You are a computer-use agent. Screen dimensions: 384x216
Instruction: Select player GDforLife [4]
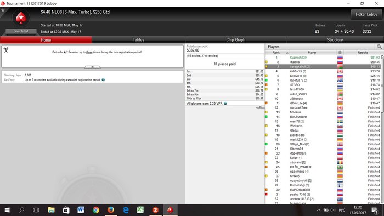coord(323,103)
